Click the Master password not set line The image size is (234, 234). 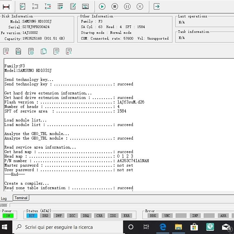point(69,165)
